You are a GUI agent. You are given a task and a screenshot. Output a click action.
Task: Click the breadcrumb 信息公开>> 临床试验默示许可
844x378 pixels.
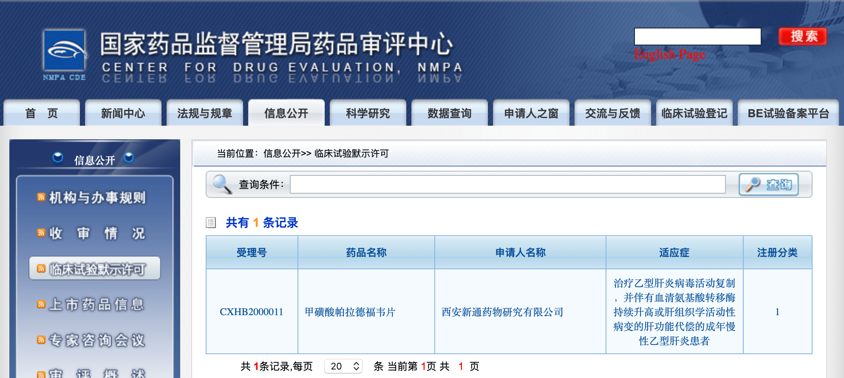click(326, 153)
